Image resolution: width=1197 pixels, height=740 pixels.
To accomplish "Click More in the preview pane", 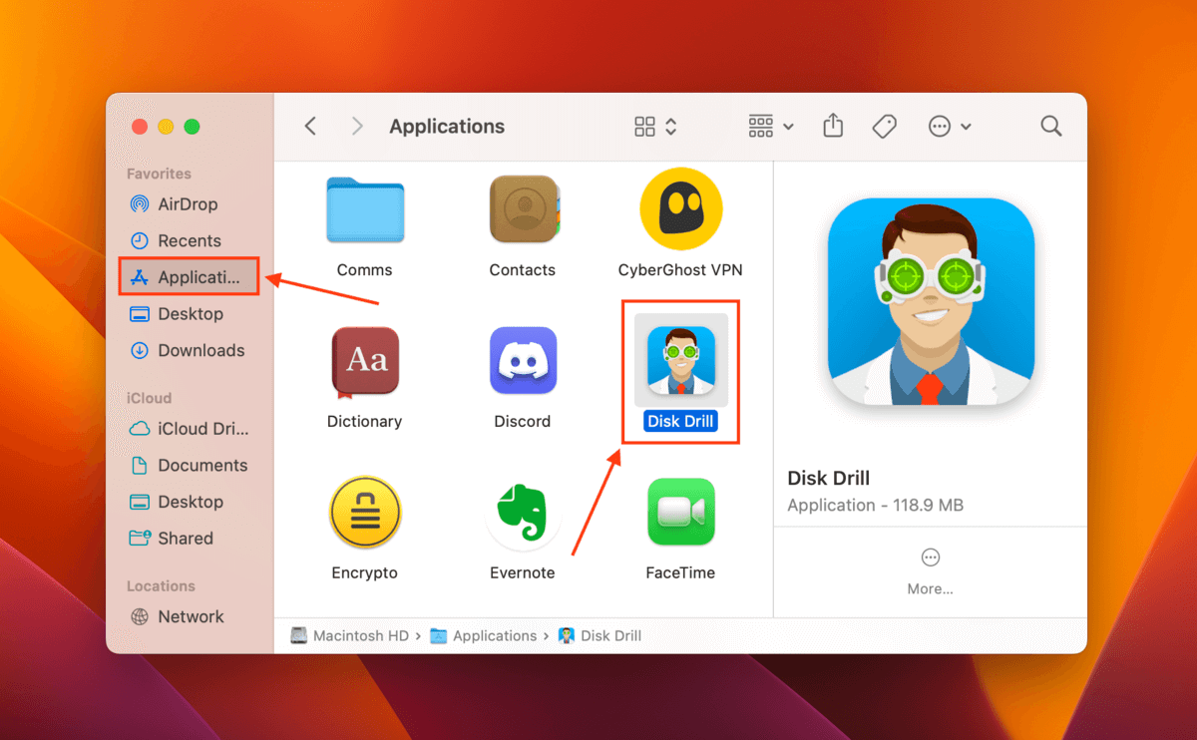I will point(930,572).
